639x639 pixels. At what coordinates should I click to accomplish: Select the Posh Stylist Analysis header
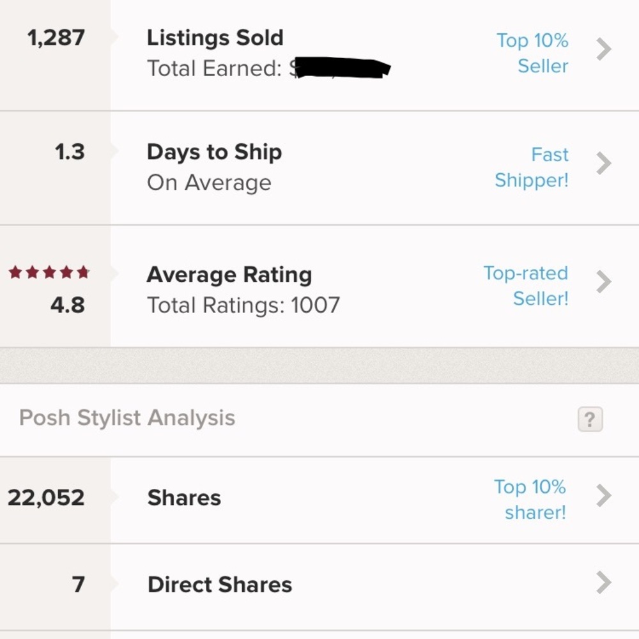(x=127, y=417)
